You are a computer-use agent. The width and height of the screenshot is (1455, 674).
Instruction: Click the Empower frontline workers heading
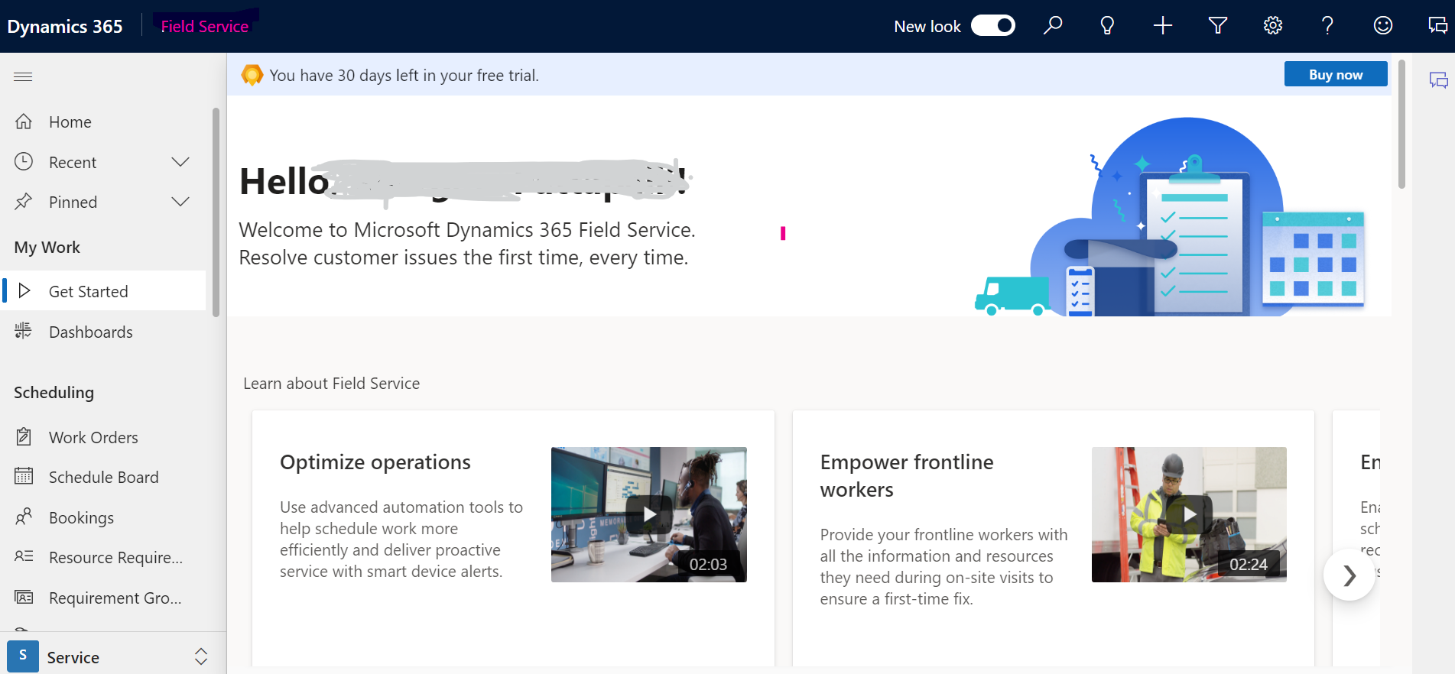(x=907, y=475)
